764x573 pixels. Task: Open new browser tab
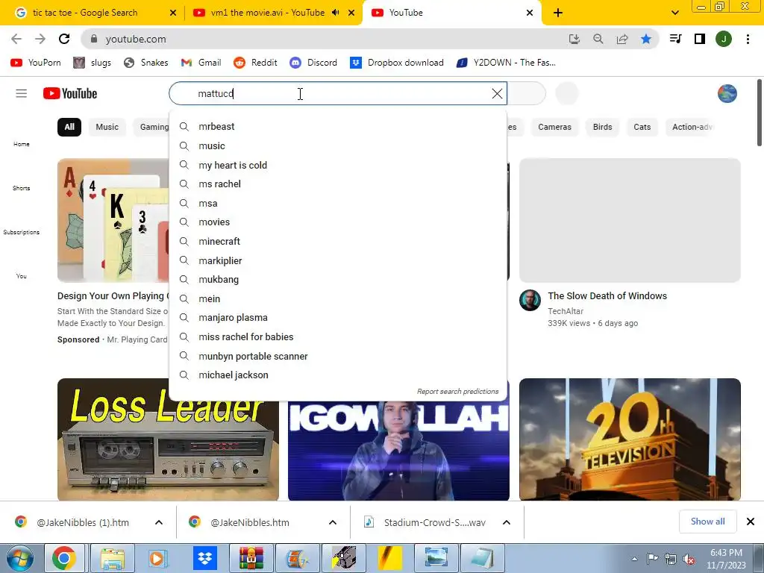(x=558, y=13)
